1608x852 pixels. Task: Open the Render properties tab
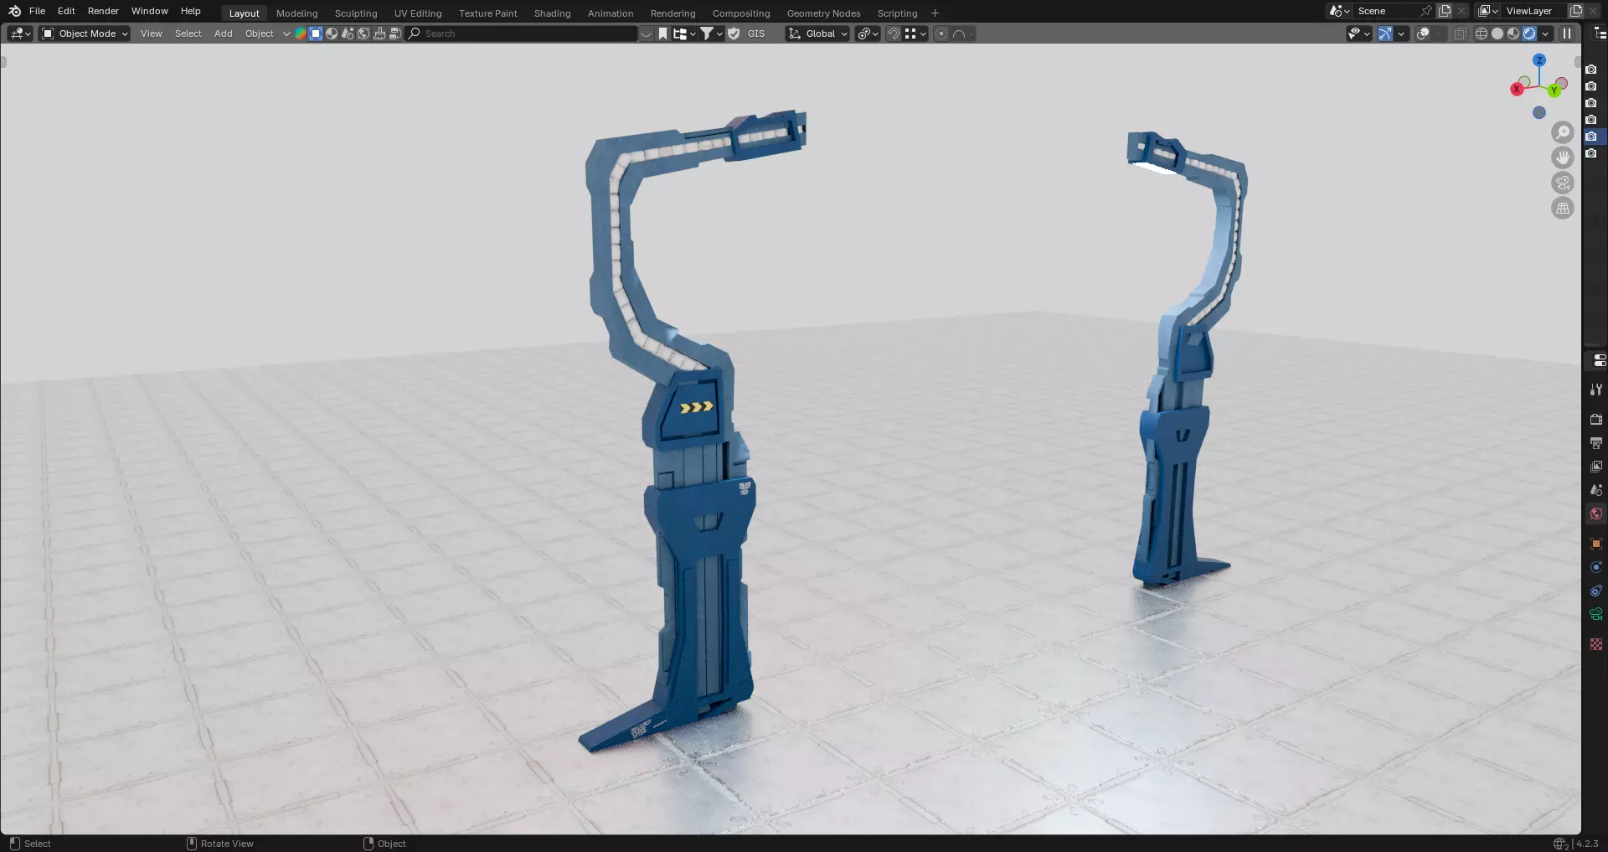(1596, 419)
